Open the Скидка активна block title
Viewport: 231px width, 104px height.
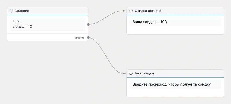coord(148,11)
